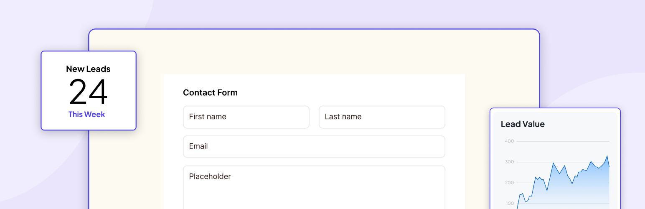Select the Email input field

click(314, 147)
